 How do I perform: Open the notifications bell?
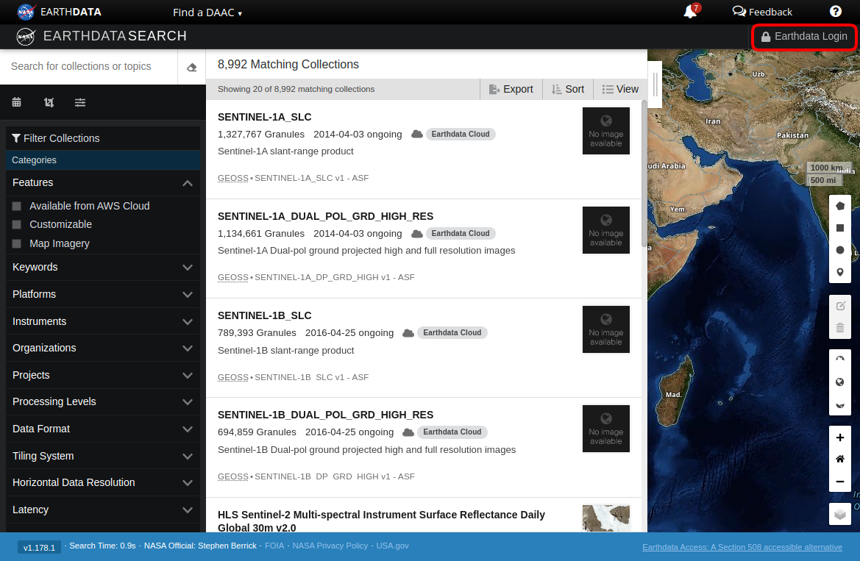point(691,12)
